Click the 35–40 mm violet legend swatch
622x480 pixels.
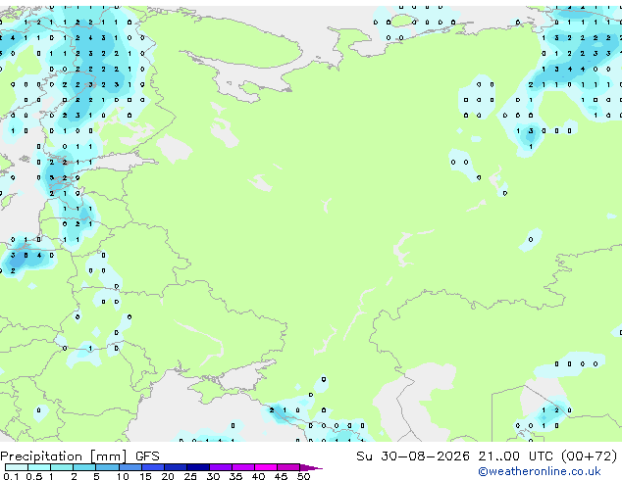[x=243, y=467]
